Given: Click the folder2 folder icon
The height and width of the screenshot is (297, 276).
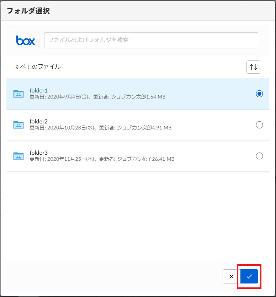Looking at the screenshot, I should pyautogui.click(x=18, y=125).
